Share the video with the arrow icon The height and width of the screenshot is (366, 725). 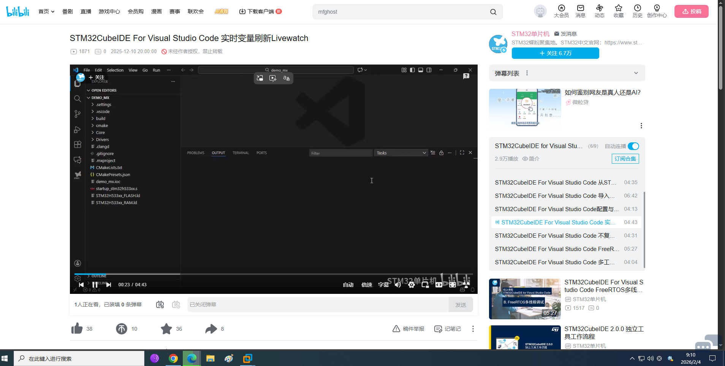pos(211,328)
